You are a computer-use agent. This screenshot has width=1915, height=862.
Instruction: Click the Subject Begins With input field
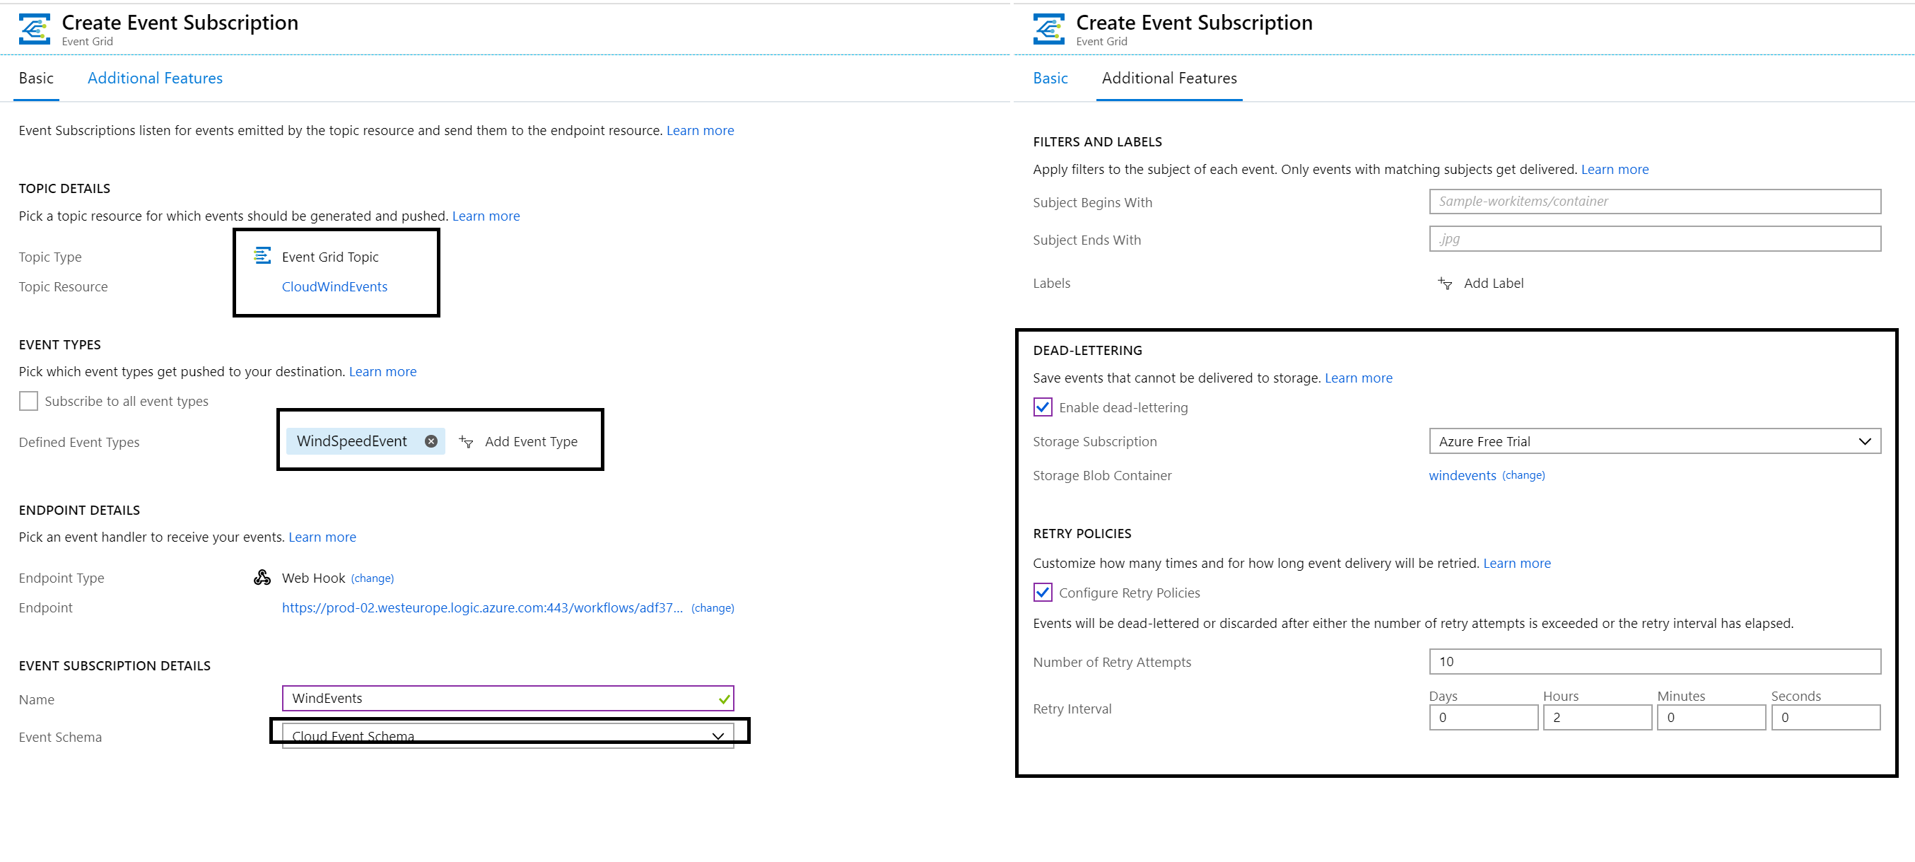pos(1654,201)
